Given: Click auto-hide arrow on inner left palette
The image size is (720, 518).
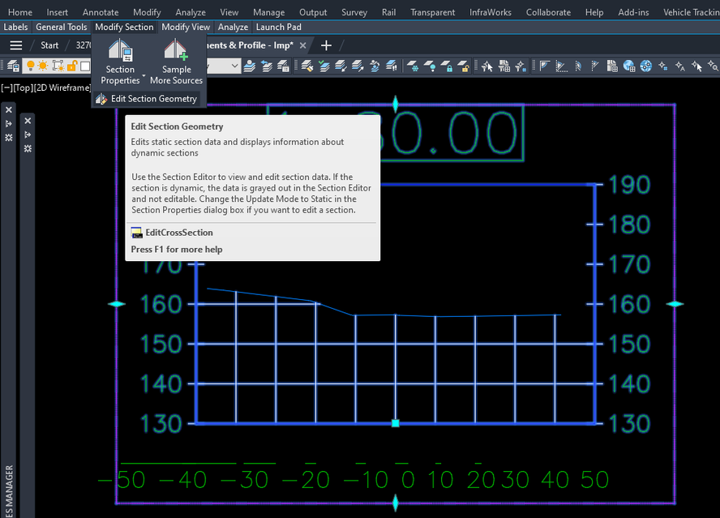Looking at the screenshot, I should point(28,135).
